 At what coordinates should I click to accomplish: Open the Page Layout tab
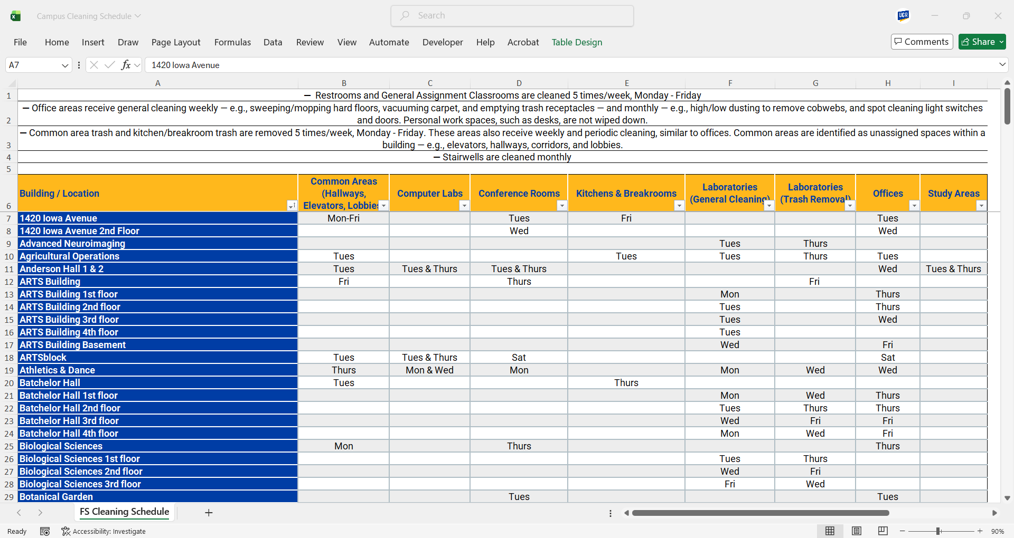click(x=176, y=42)
